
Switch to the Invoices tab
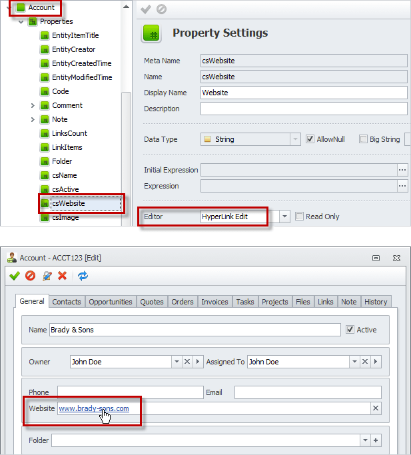coord(214,302)
